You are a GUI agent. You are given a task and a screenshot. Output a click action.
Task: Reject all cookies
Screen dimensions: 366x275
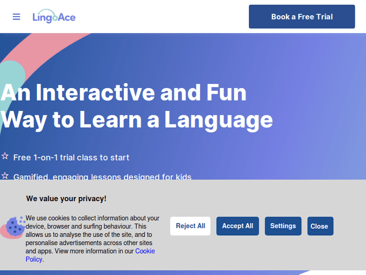(x=190, y=226)
